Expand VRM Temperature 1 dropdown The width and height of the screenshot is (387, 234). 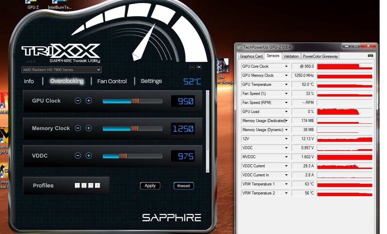tap(286, 184)
